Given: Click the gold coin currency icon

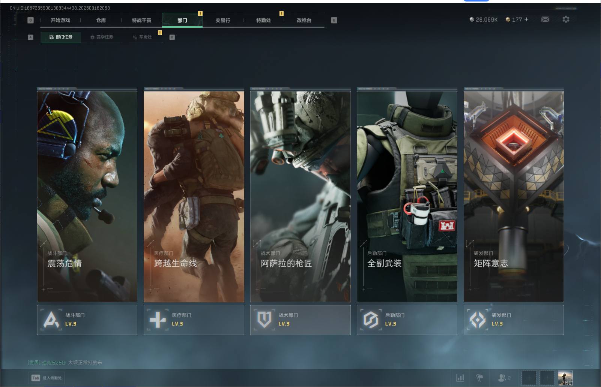Looking at the screenshot, I should [508, 19].
